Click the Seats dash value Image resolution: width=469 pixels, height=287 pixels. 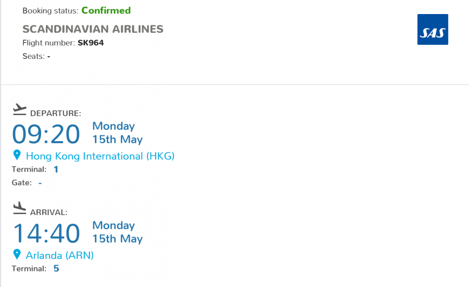[48, 56]
